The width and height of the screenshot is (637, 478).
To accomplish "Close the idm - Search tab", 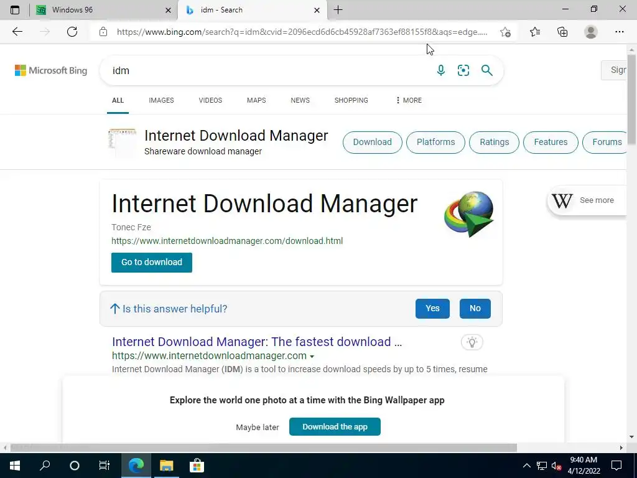I will click(x=317, y=10).
